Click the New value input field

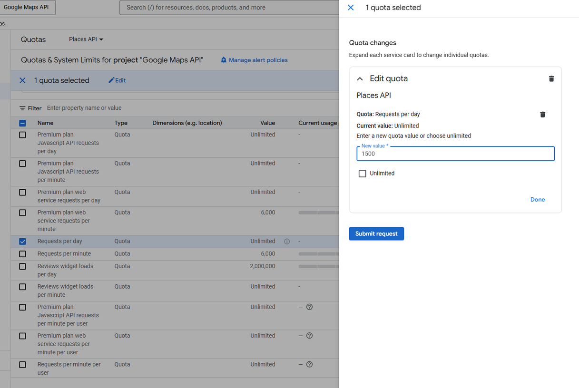pos(455,154)
